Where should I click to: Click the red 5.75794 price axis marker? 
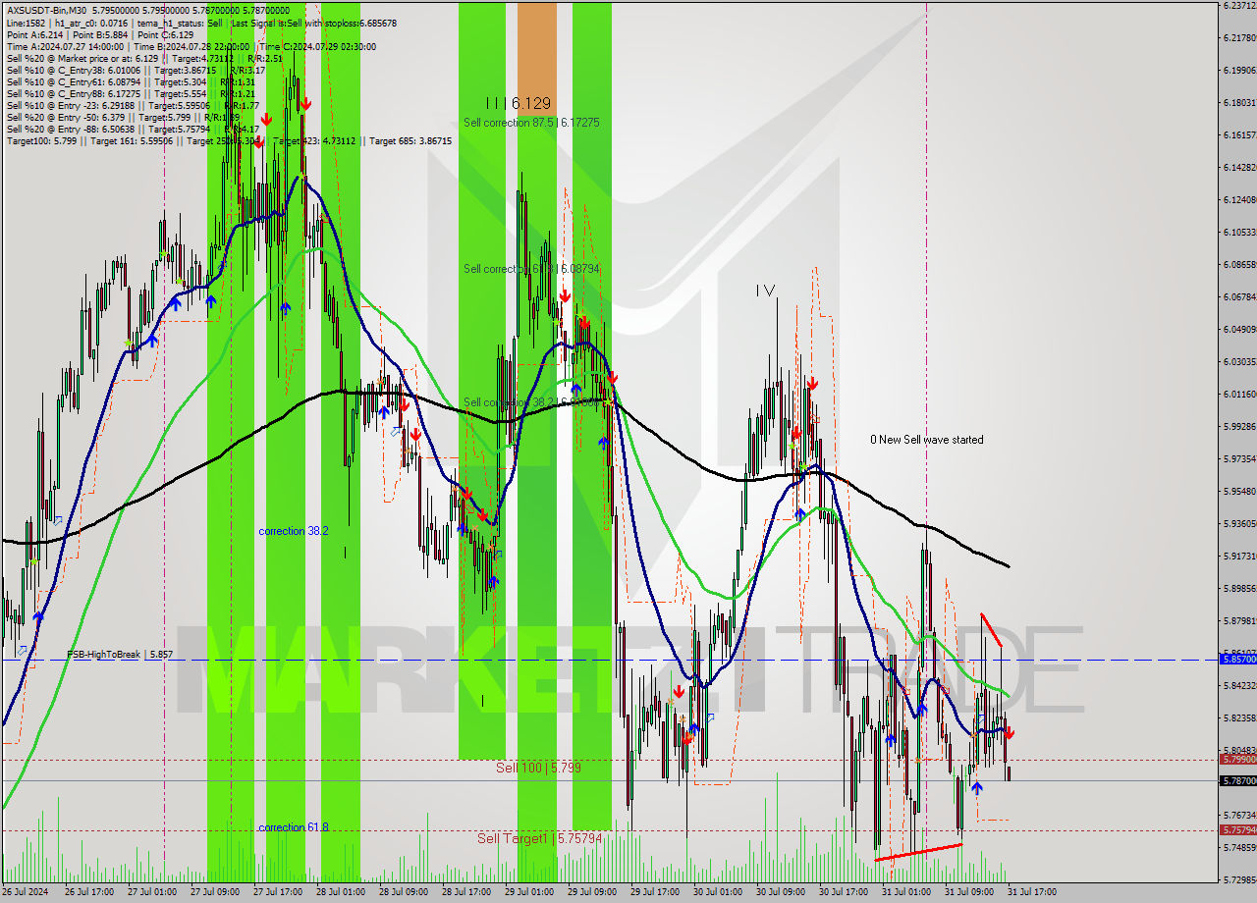click(1237, 829)
